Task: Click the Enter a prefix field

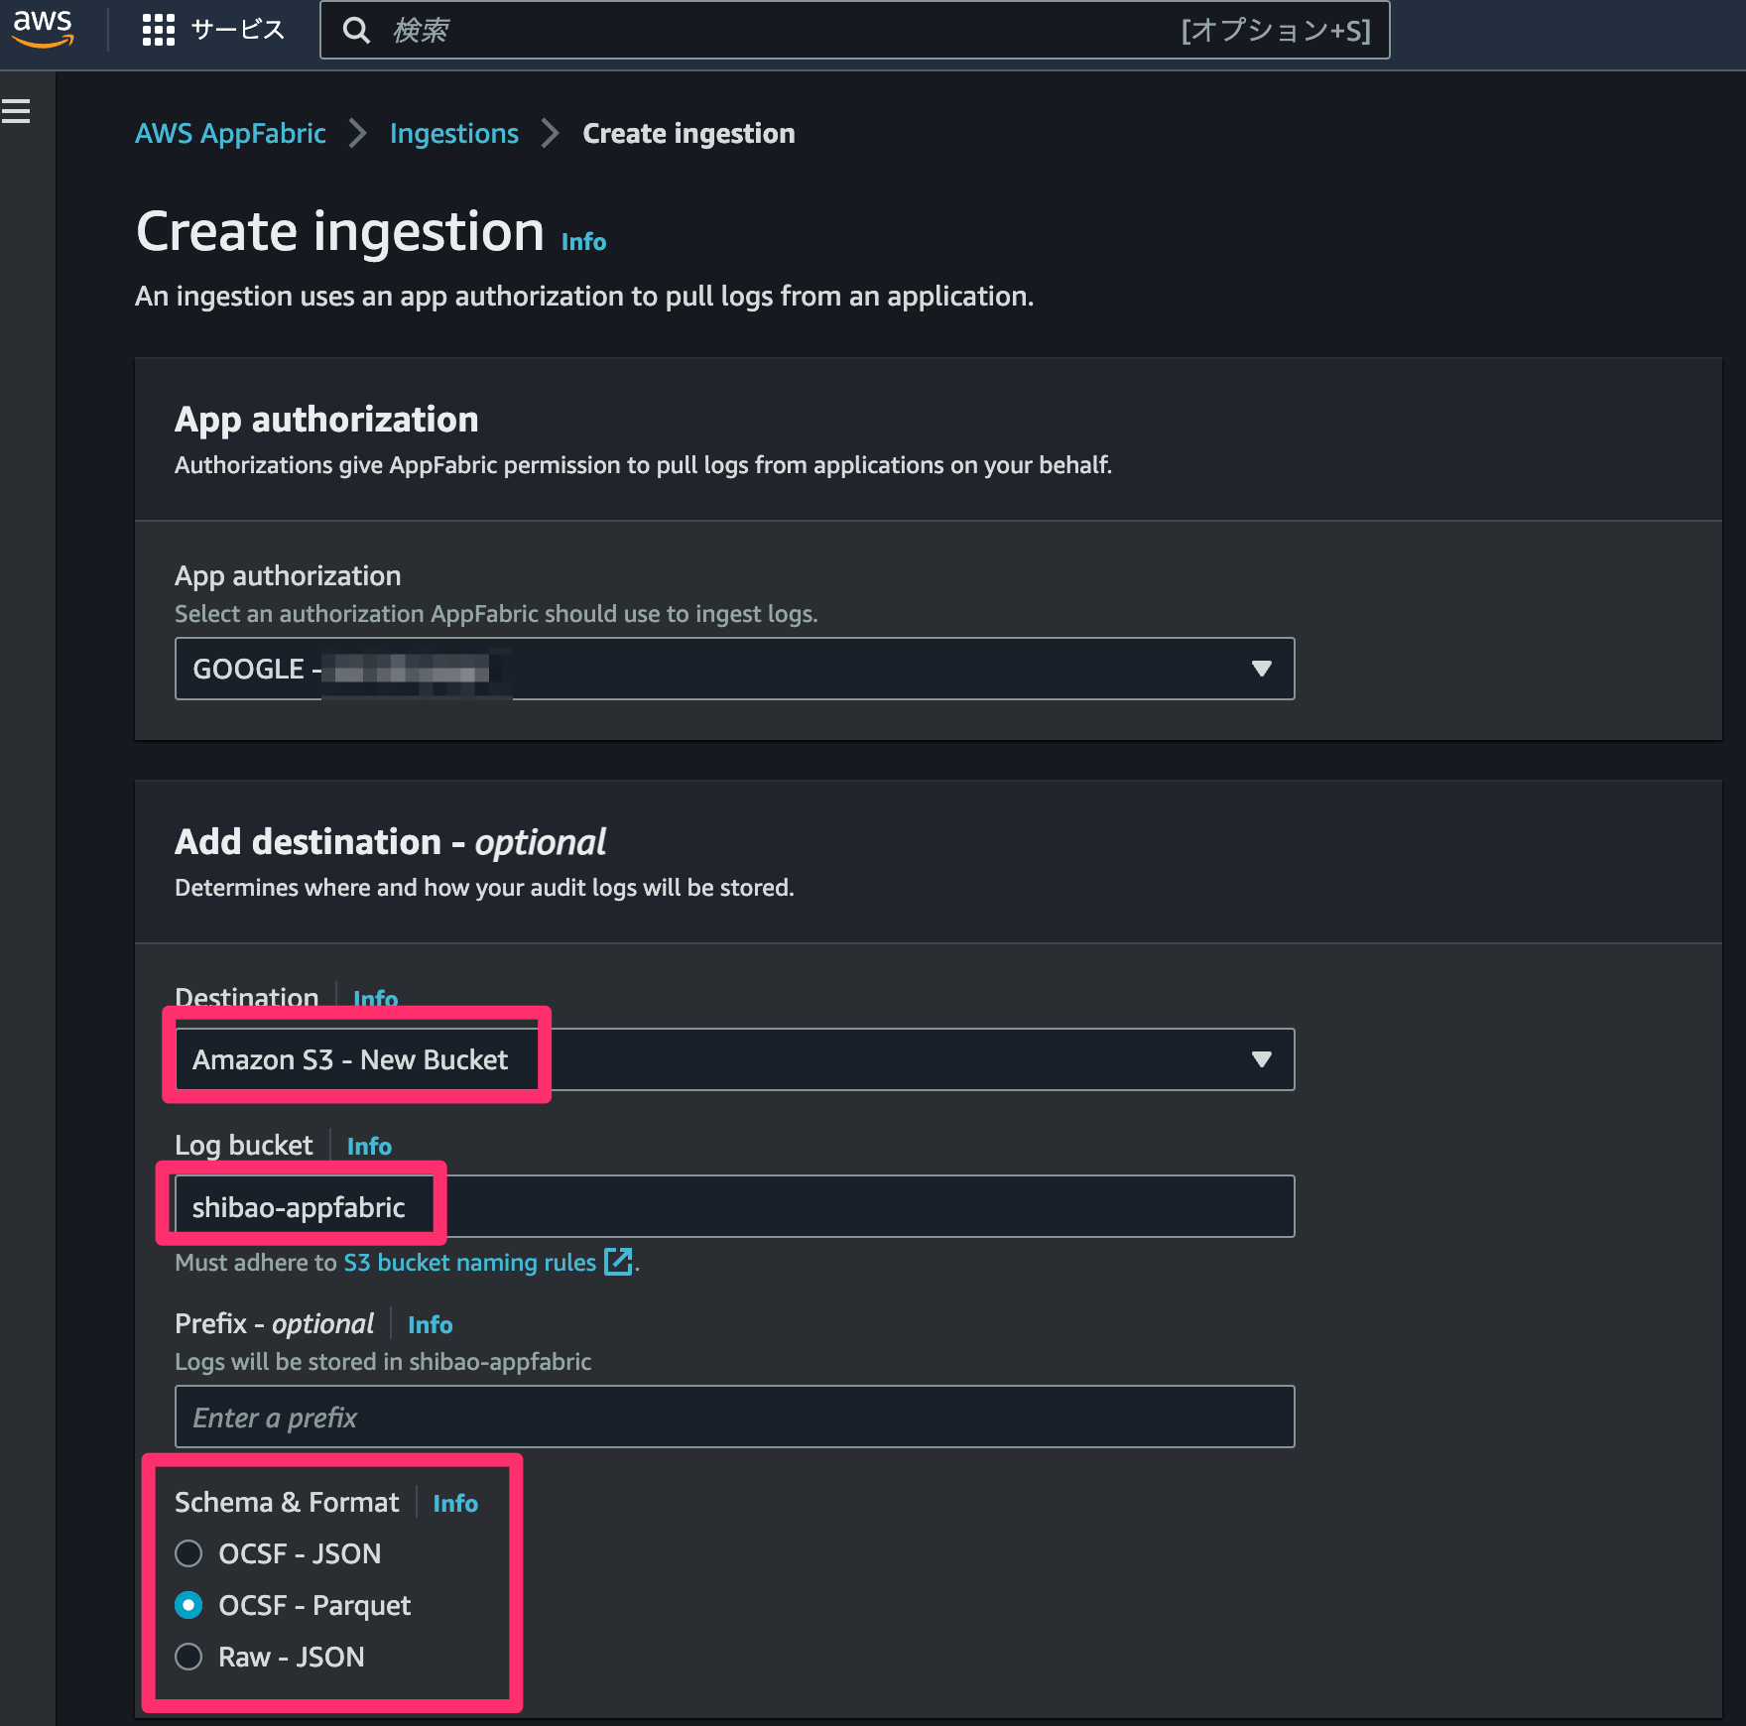Action: point(735,1417)
